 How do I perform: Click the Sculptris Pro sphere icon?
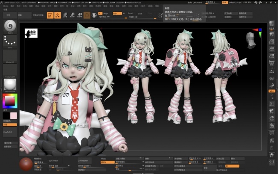(x=94, y=15)
